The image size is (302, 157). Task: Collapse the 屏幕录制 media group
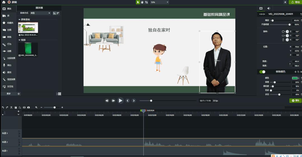click(x=19, y=19)
